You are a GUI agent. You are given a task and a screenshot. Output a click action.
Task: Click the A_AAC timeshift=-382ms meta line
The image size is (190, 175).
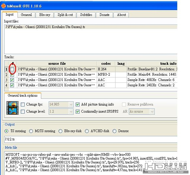tap(74, 166)
